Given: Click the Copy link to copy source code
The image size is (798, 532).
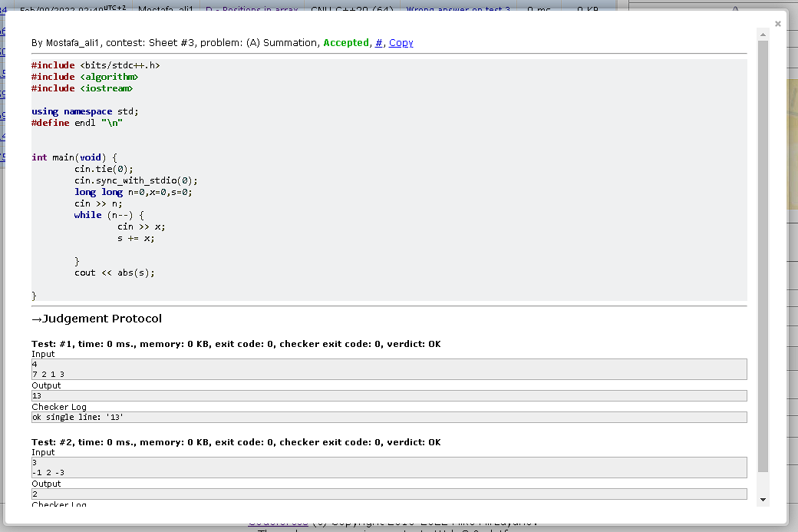Looking at the screenshot, I should tap(401, 42).
